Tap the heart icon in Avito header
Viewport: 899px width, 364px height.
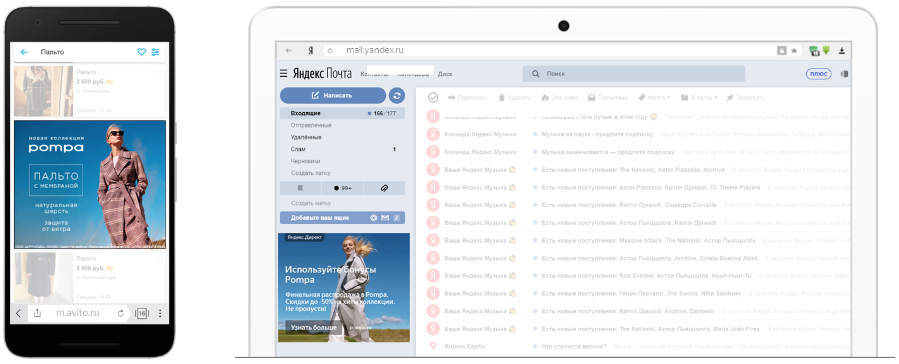142,52
